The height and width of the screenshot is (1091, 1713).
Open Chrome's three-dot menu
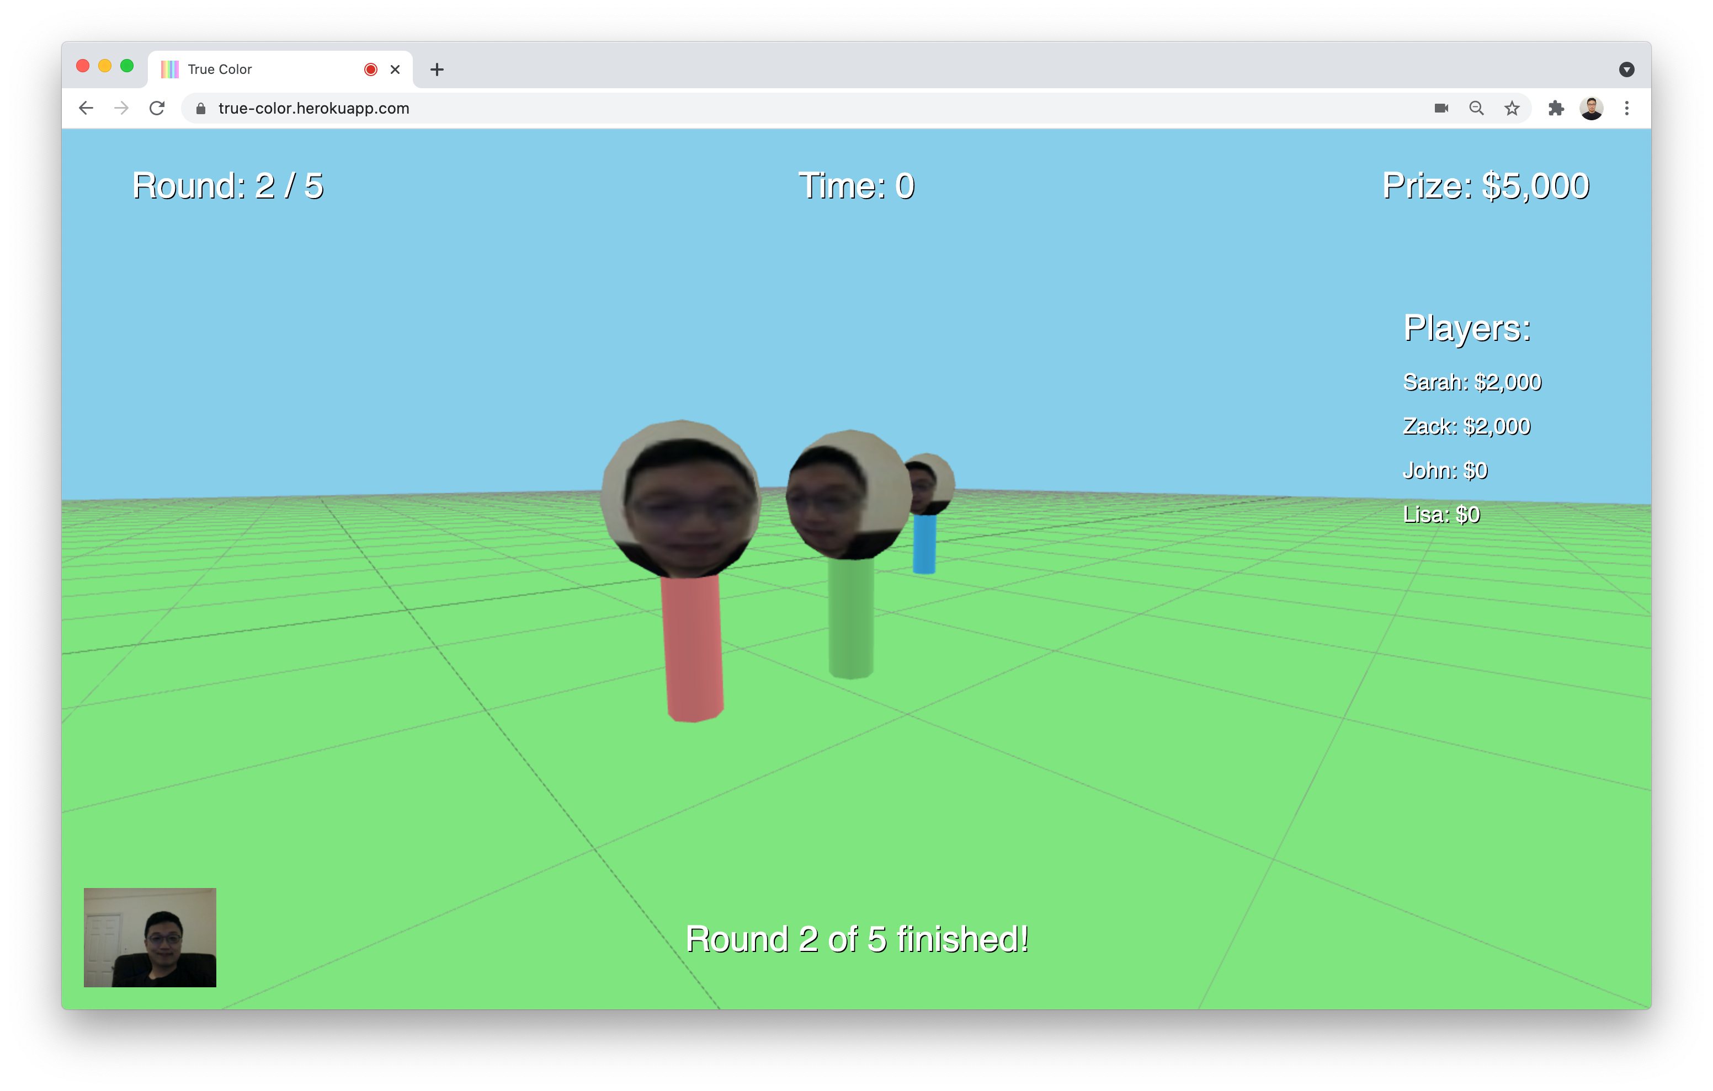[x=1627, y=108]
